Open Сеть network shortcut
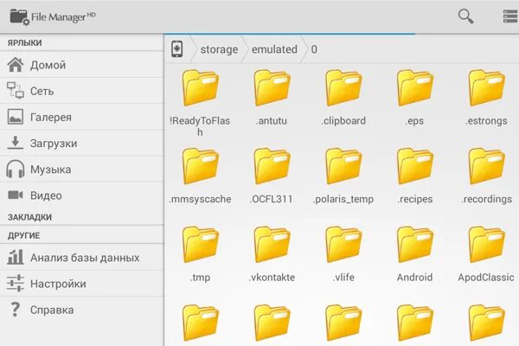Viewport: 519px width, 346px height. pyautogui.click(x=82, y=91)
